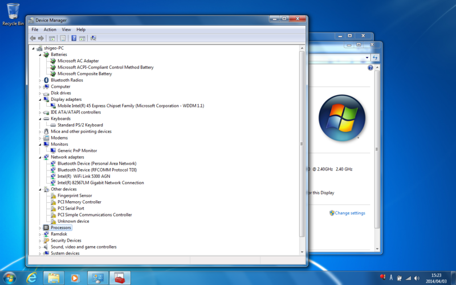
Task: Click the Back arrow in Device Manager toolbar
Action: [x=33, y=38]
